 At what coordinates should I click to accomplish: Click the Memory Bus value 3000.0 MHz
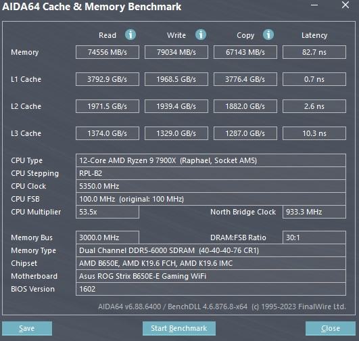pyautogui.click(x=107, y=237)
